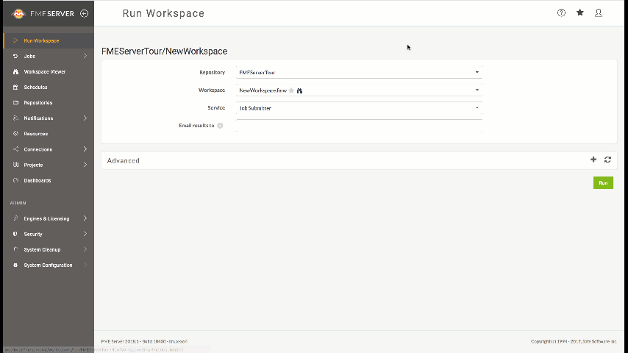Expand the Notifications submenu chevron

[x=85, y=118]
